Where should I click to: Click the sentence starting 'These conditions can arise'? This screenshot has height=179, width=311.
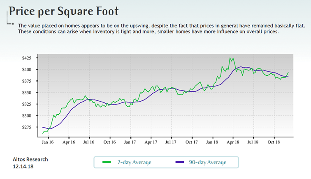149,32
